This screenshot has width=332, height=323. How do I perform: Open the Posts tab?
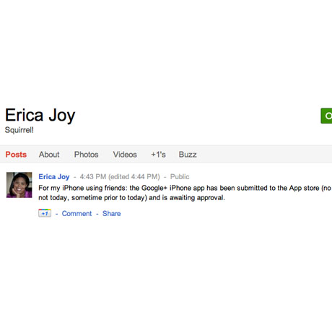tap(16, 155)
